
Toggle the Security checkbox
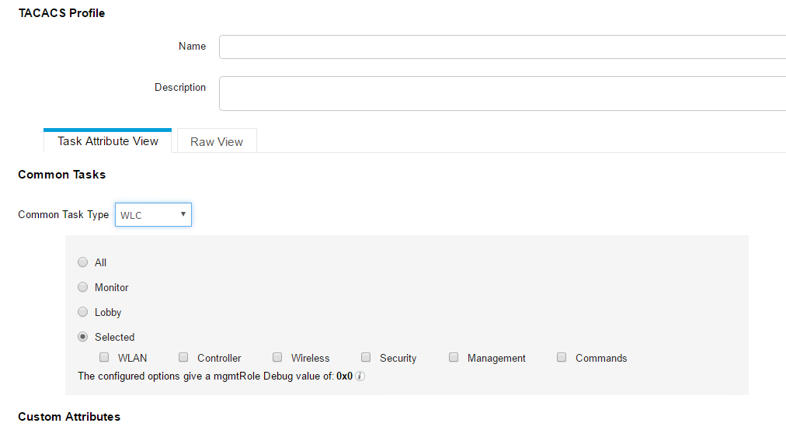tap(366, 357)
